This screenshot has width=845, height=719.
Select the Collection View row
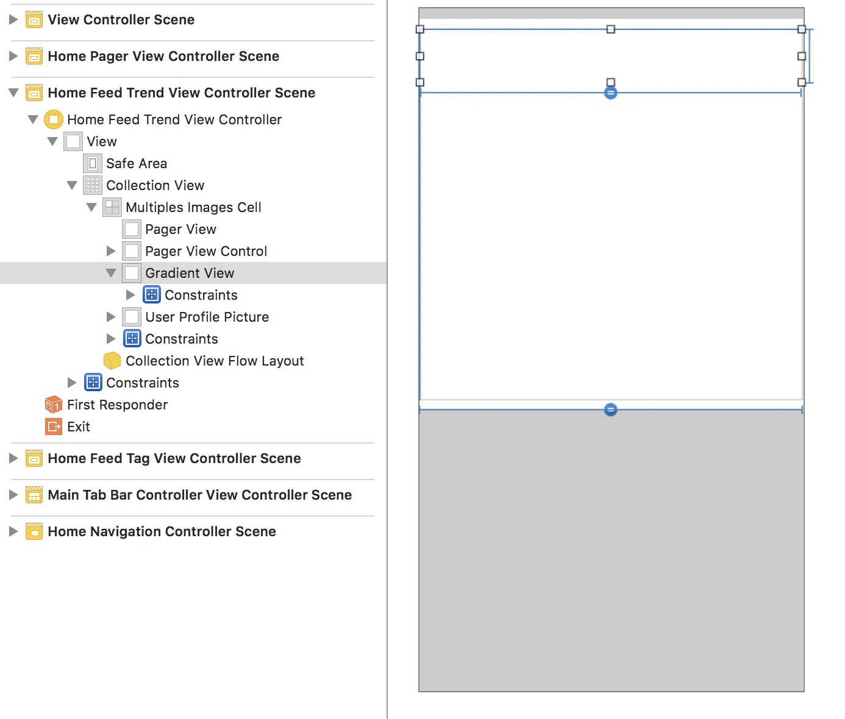pos(193,185)
